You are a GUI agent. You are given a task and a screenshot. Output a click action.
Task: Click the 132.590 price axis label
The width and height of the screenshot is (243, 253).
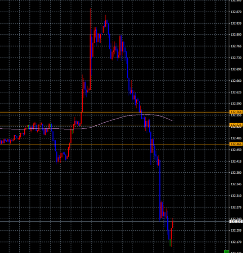tap(236, 104)
